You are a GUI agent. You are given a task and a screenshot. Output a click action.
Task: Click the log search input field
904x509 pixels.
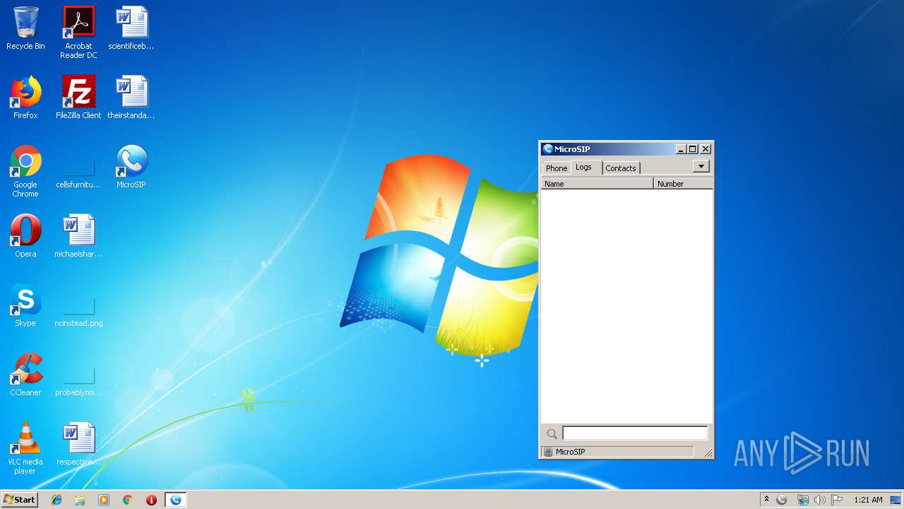point(635,433)
